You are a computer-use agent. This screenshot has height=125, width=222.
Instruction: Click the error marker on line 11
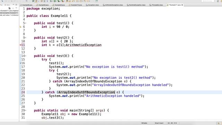click(20, 45)
